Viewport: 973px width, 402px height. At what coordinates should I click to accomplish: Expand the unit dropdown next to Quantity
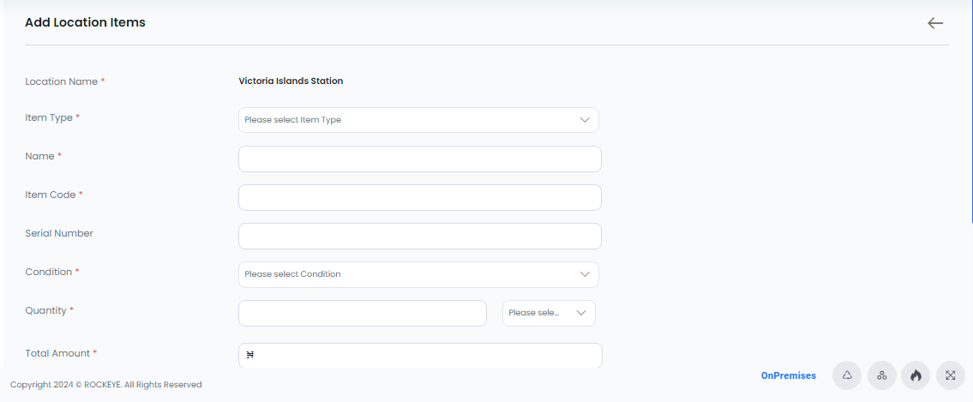[x=549, y=314]
